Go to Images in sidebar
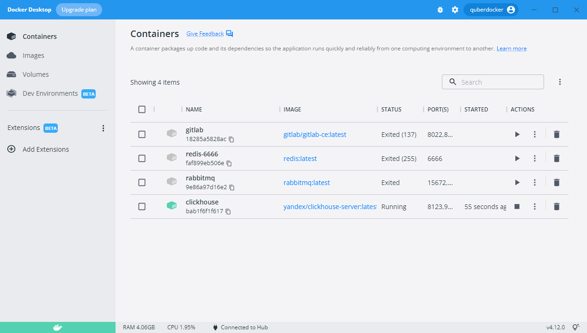Viewport: 587px width, 333px height. pyautogui.click(x=33, y=55)
